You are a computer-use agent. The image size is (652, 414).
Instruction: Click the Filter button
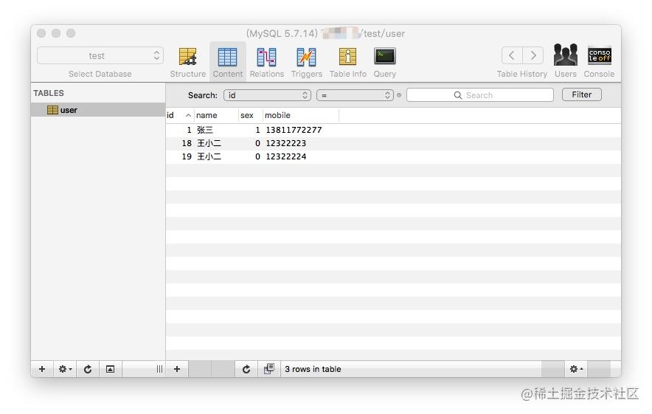coord(582,94)
